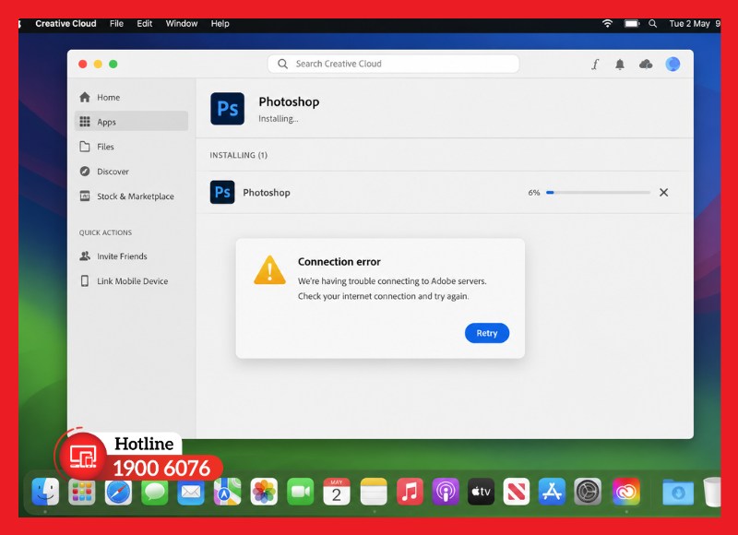Screen dimensions: 738x535
Task: Open Mail from the Dock
Action: (191, 492)
